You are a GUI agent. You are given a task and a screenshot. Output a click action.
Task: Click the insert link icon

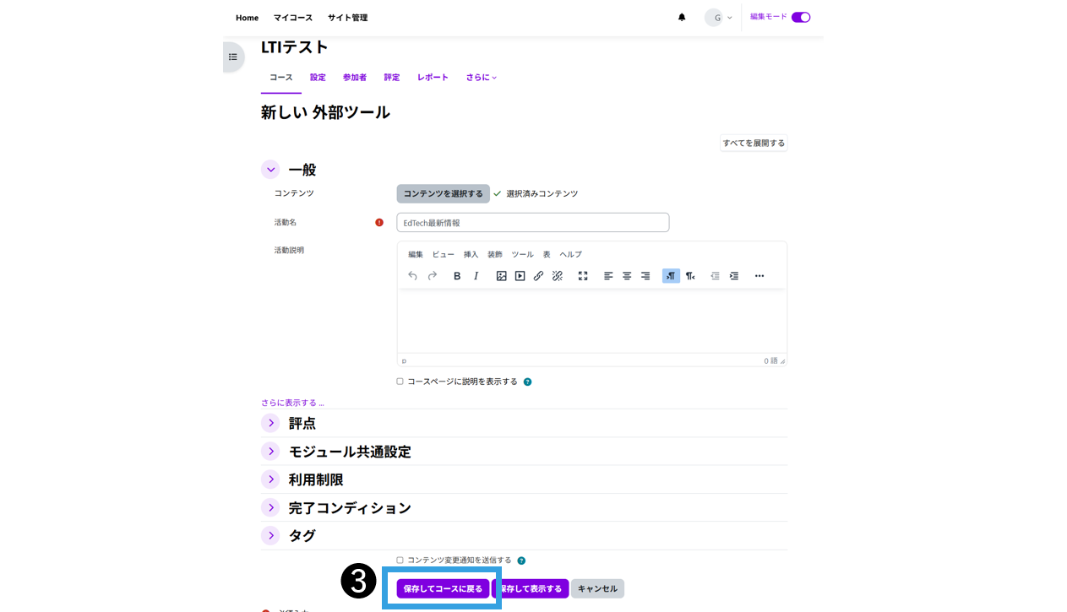click(538, 276)
